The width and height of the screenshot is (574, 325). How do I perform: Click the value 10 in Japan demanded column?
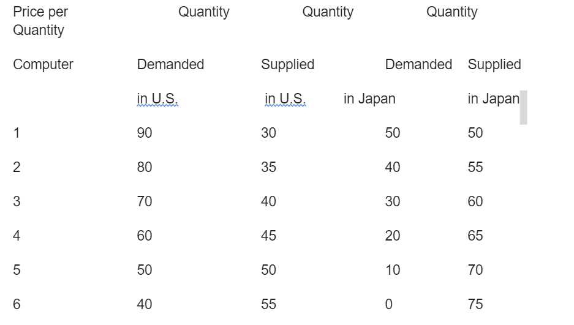coord(393,270)
